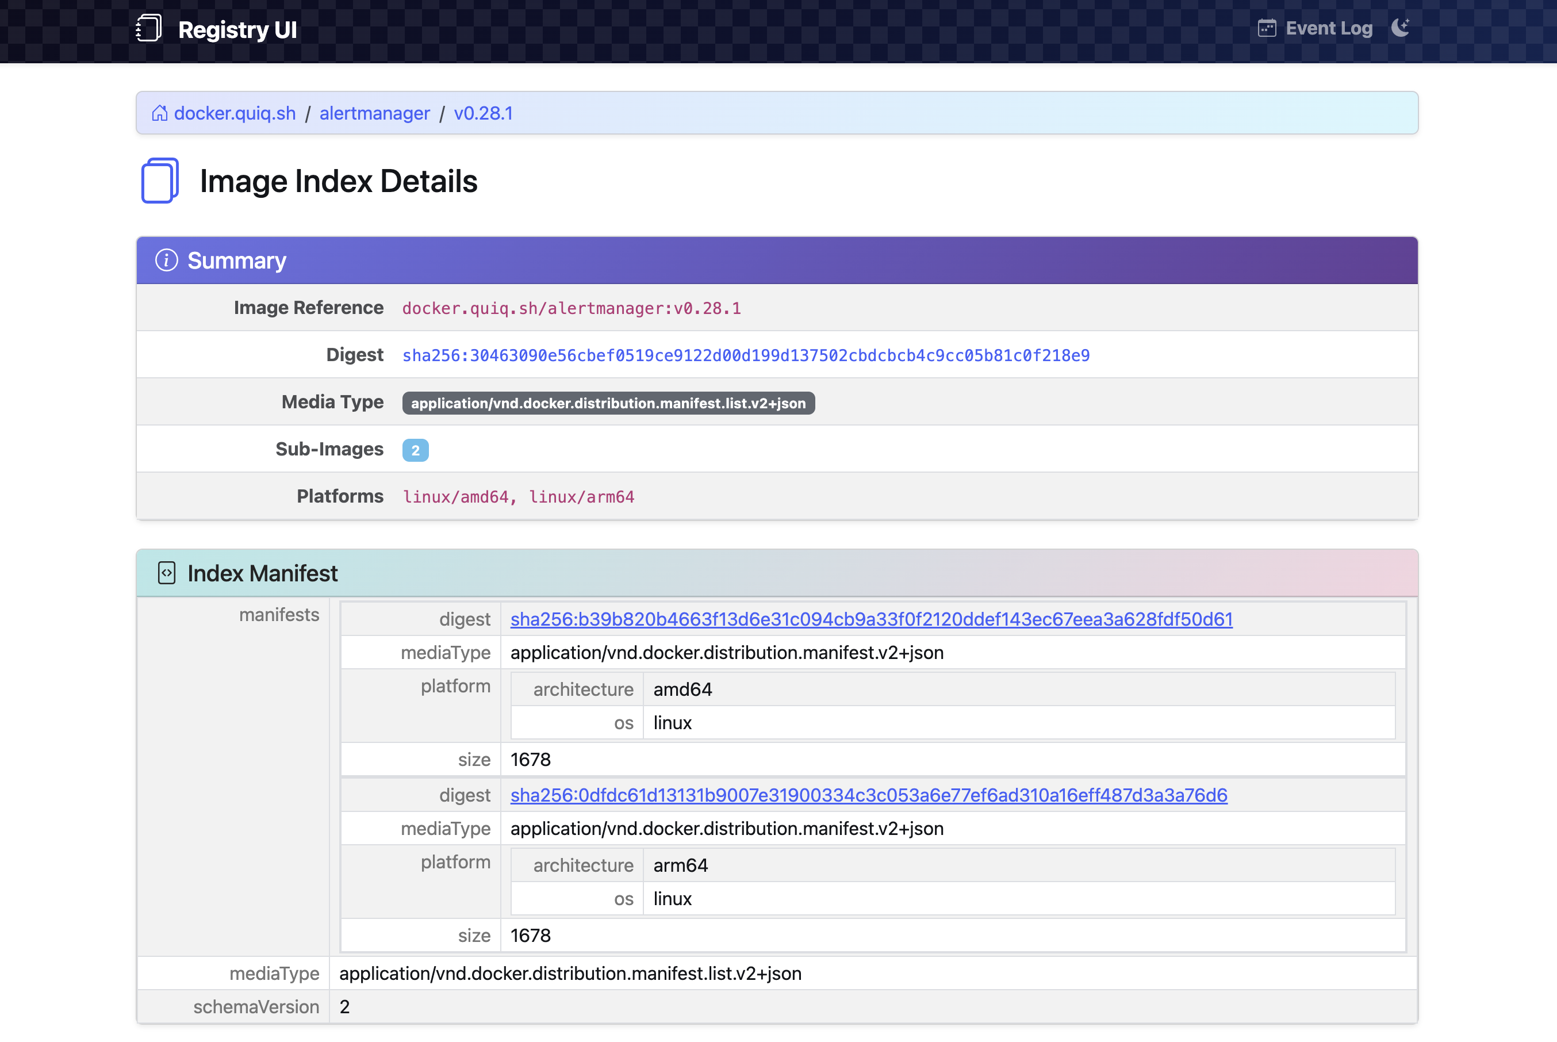
Task: Go to the docker.quiq.sh breadcrumb link
Action: pos(235,113)
